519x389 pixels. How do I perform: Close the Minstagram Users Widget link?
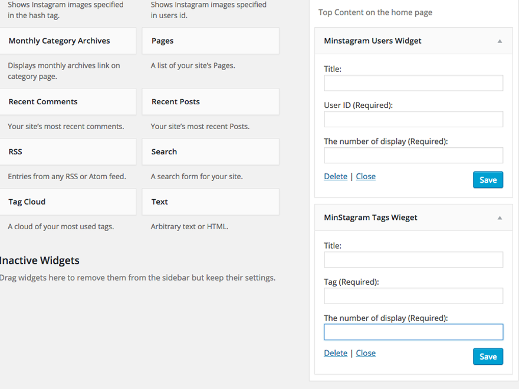(x=366, y=176)
